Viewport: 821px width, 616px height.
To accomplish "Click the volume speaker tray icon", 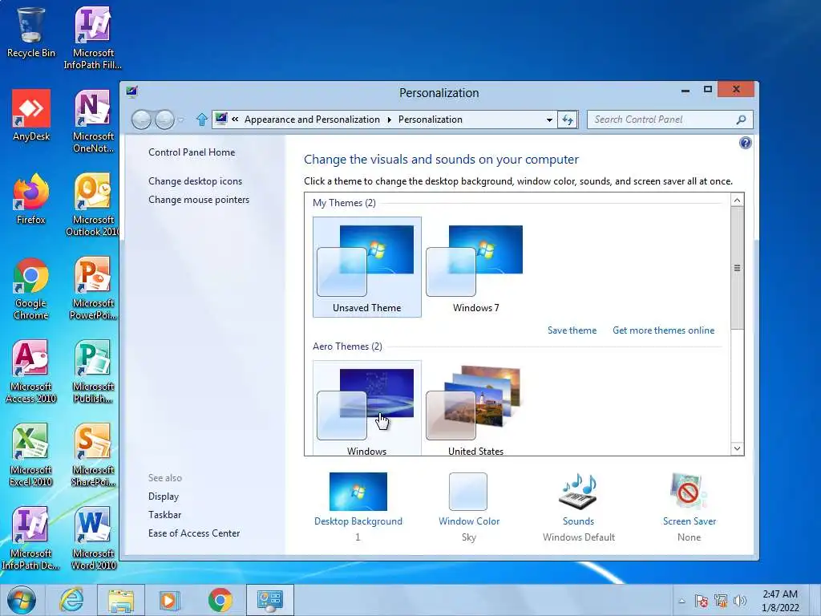I will [x=740, y=601].
